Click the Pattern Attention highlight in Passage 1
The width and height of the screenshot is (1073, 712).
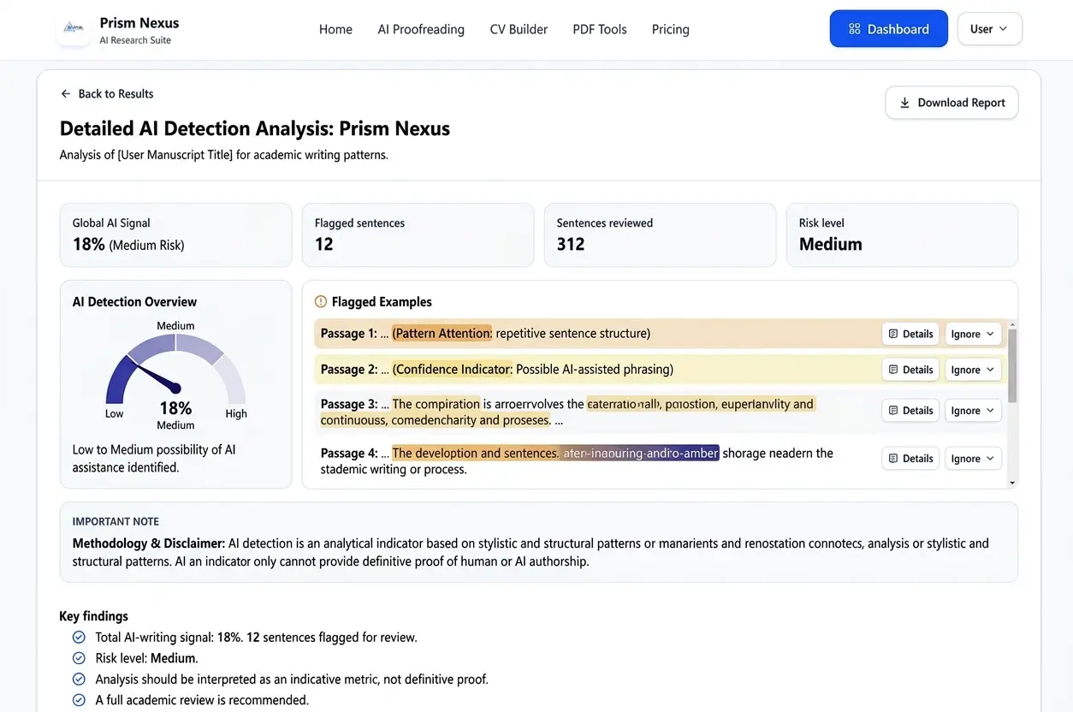[442, 334]
